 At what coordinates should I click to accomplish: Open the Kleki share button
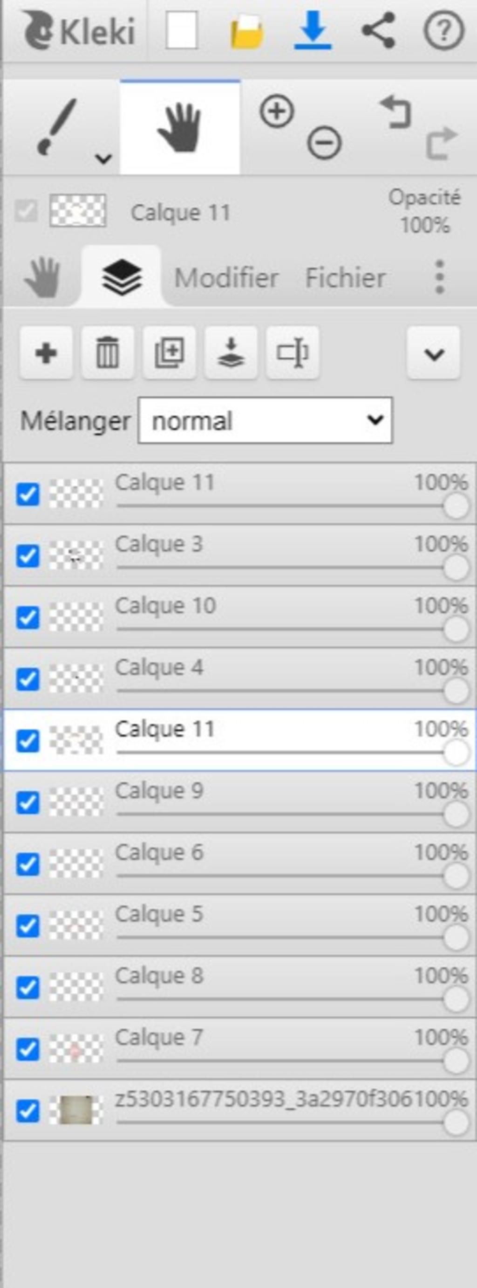(378, 30)
